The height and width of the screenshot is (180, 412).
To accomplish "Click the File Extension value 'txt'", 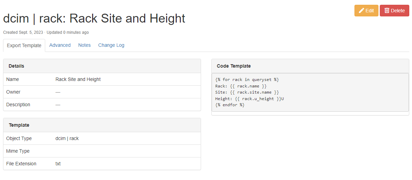I will pos(58,164).
